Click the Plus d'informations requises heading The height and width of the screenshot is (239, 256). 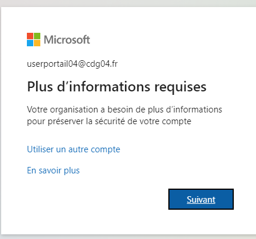pyautogui.click(x=117, y=87)
